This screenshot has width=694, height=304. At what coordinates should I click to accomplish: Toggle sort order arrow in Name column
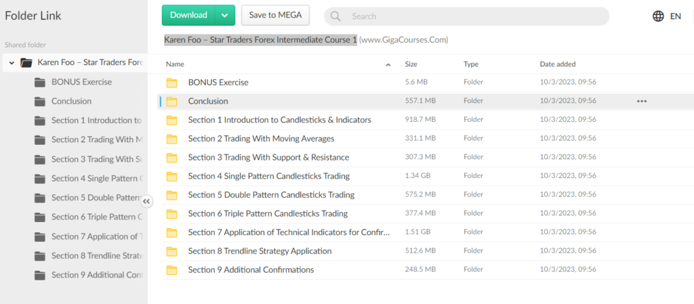tap(388, 64)
